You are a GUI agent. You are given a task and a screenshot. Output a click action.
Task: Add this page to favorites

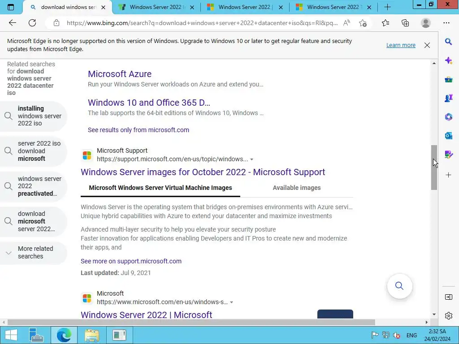tap(363, 23)
